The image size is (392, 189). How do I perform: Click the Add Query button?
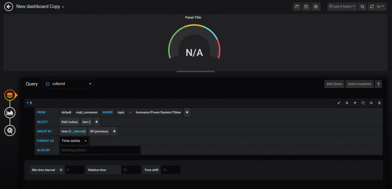click(334, 84)
